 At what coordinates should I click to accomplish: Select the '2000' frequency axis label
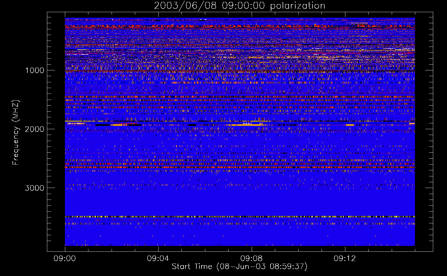pyautogui.click(x=35, y=129)
